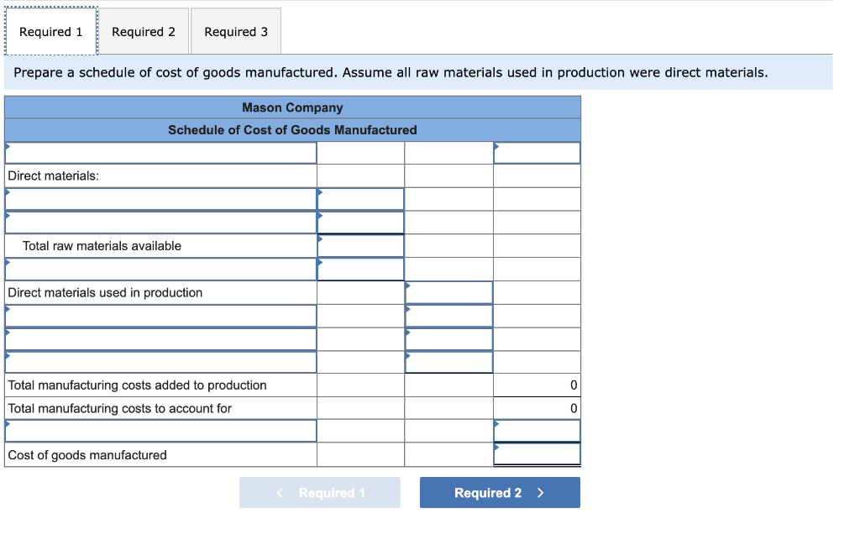
Task: Click Total manufacturing costs added to production label
Action: click(x=137, y=385)
